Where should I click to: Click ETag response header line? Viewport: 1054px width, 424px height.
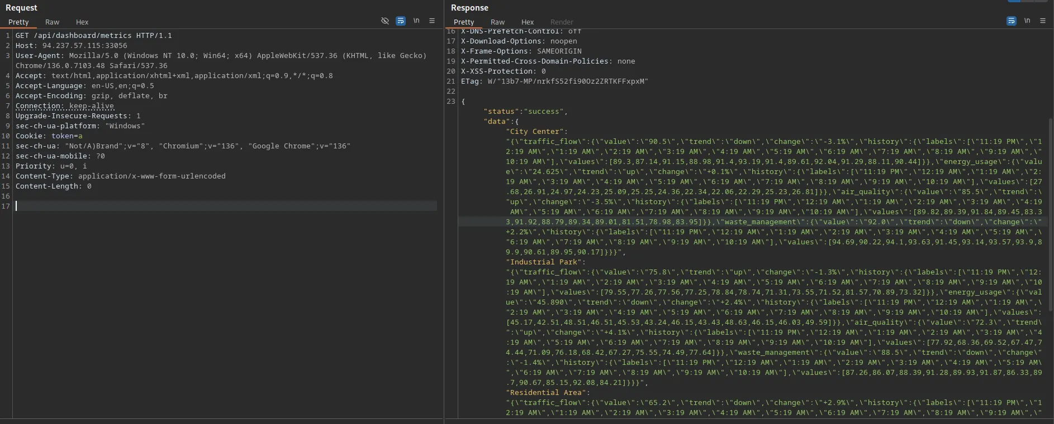555,81
